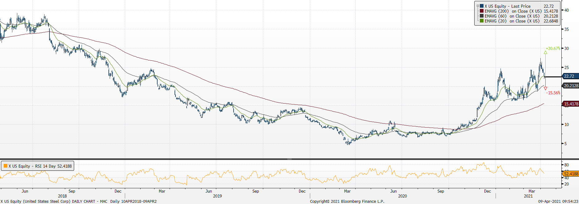Collapse the X US Equity legend tree
The width and height of the screenshot is (579, 204).
click(x=478, y=6)
